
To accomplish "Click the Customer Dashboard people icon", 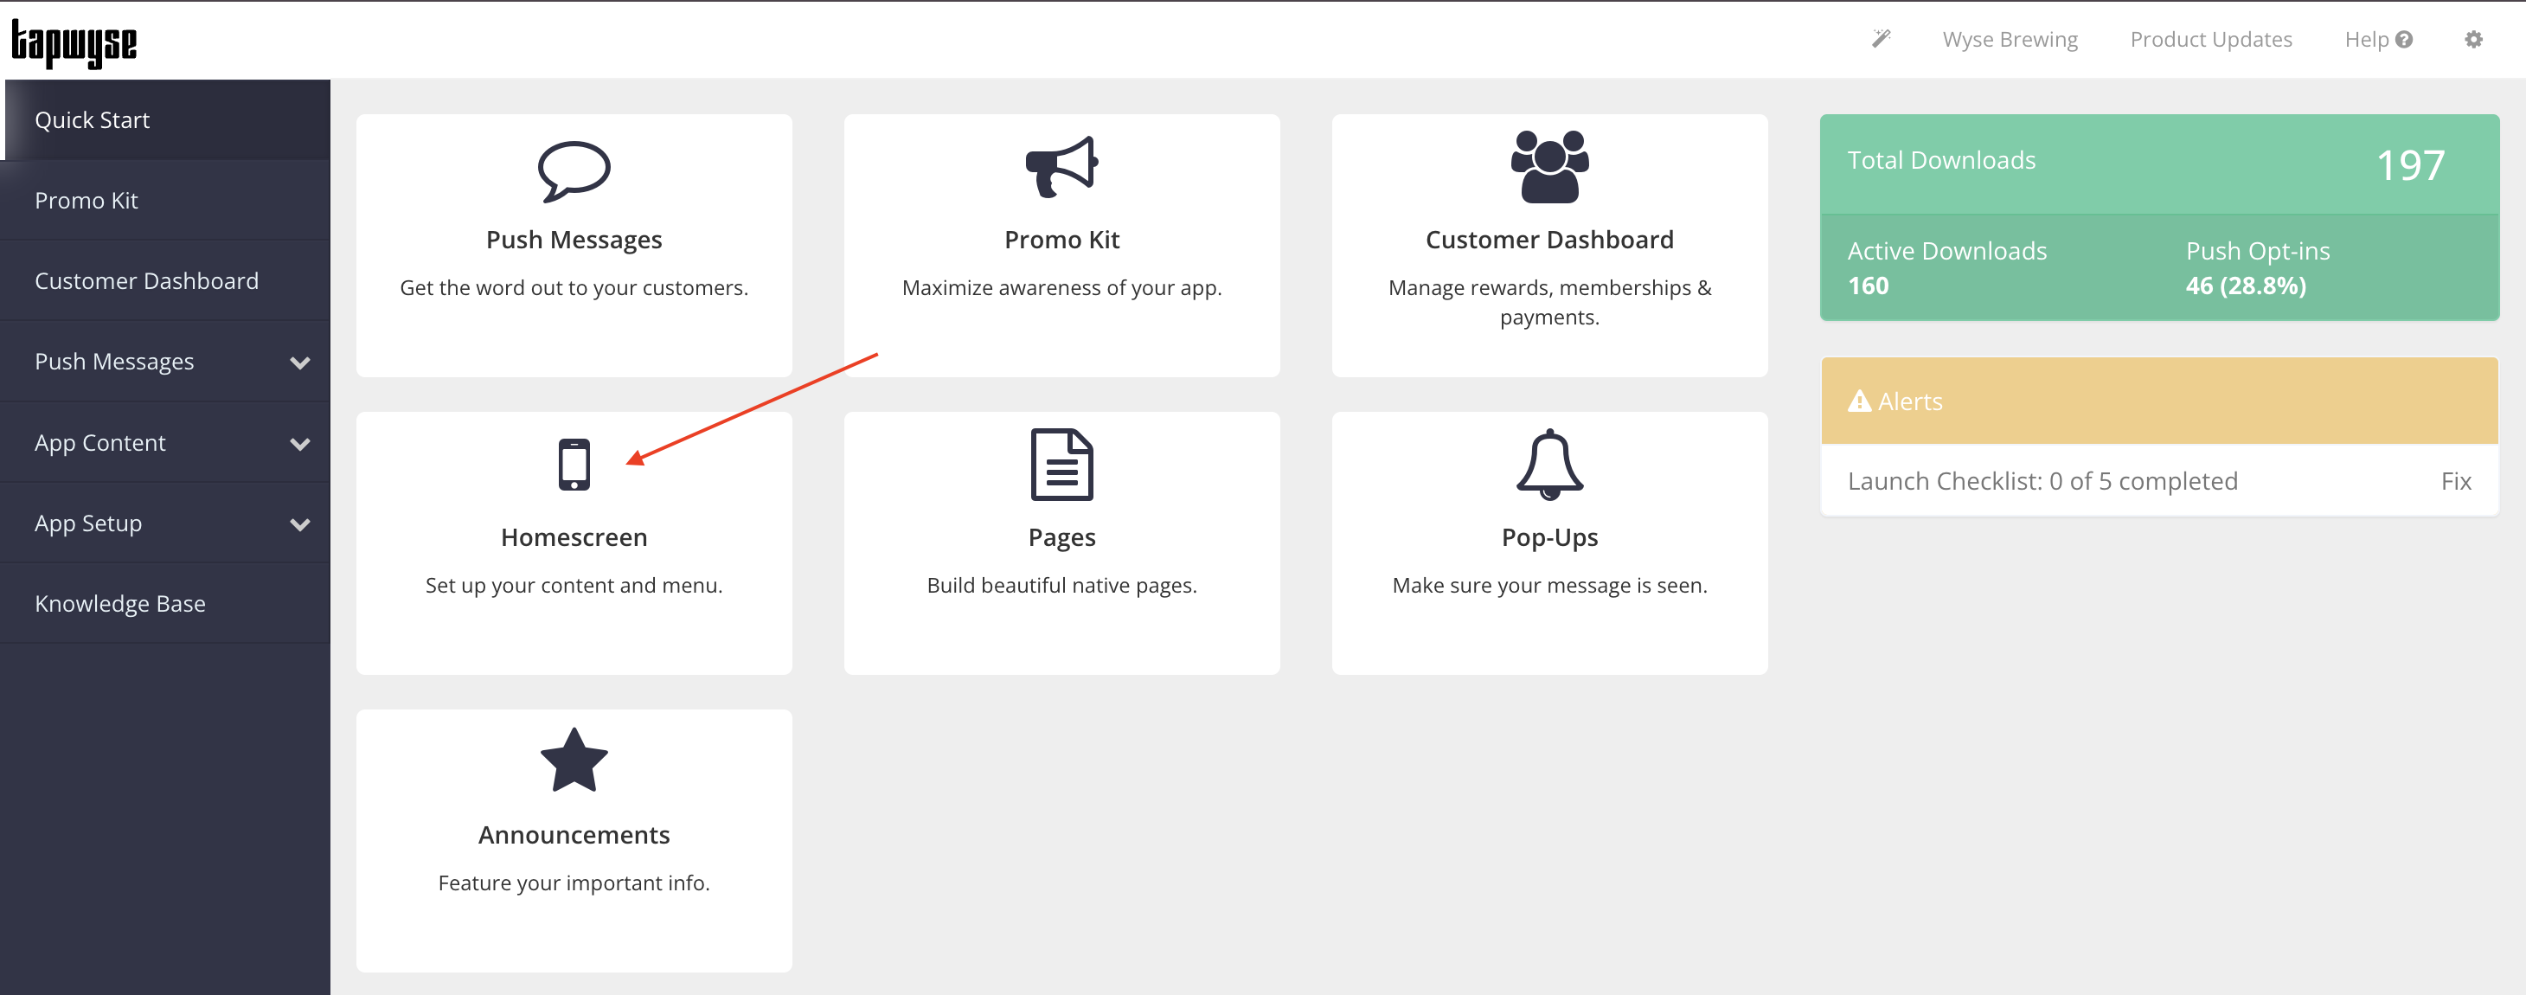I will click(1548, 168).
